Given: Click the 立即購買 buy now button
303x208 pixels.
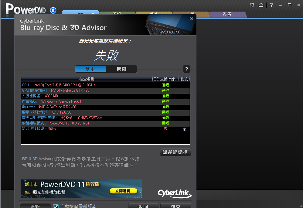Looking at the screenshot, I should (x=123, y=191).
